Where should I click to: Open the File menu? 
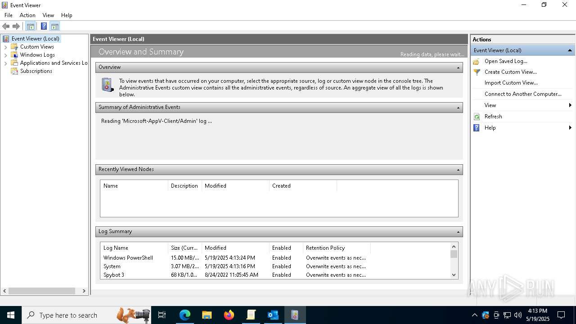[9, 15]
